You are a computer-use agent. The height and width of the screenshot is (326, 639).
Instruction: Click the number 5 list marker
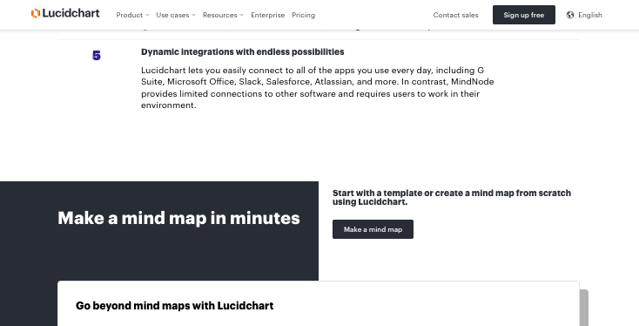click(x=96, y=56)
